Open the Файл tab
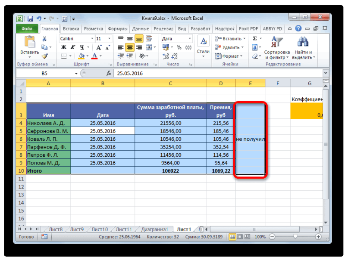 tap(27, 29)
